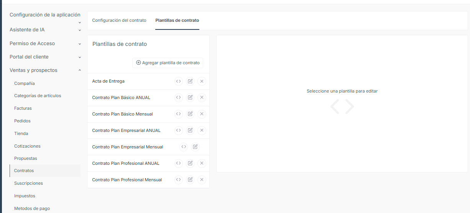Open code view for Contrato Plan Básico Mensual
This screenshot has width=470, height=213.
click(178, 114)
